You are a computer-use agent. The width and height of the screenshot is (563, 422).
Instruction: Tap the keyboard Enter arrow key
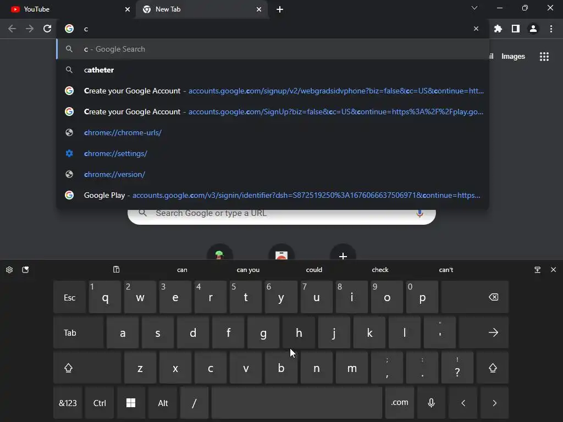(x=483, y=332)
